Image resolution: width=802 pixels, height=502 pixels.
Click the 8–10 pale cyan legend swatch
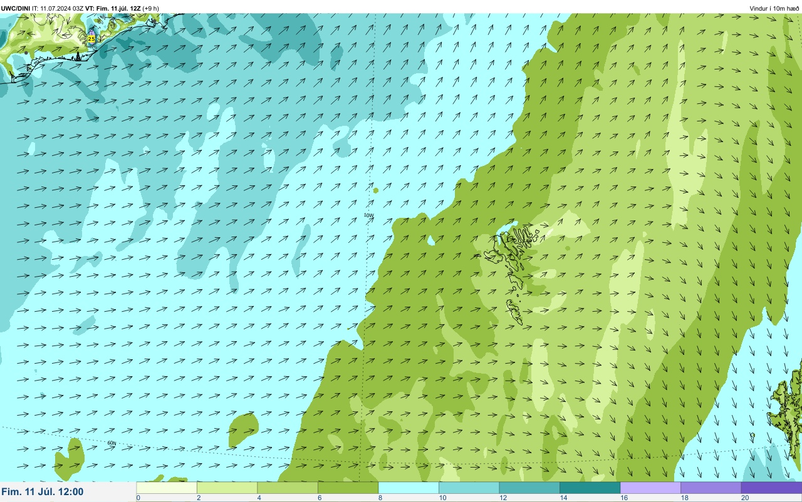point(409,488)
